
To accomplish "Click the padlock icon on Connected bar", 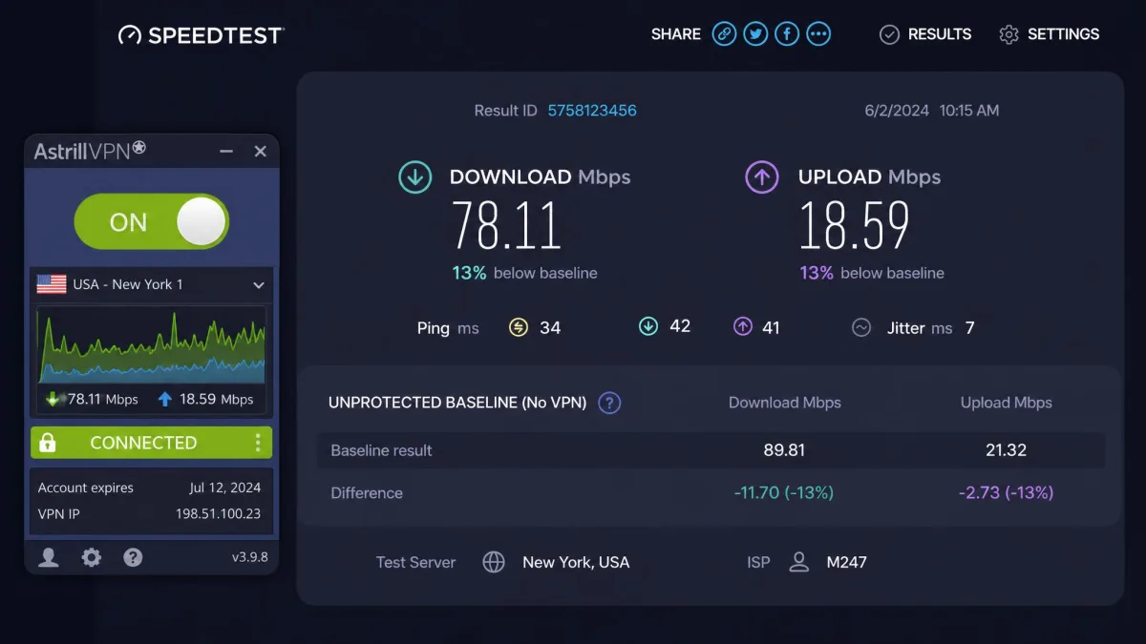I will tap(47, 443).
